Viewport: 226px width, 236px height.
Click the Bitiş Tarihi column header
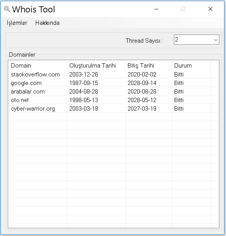point(149,66)
